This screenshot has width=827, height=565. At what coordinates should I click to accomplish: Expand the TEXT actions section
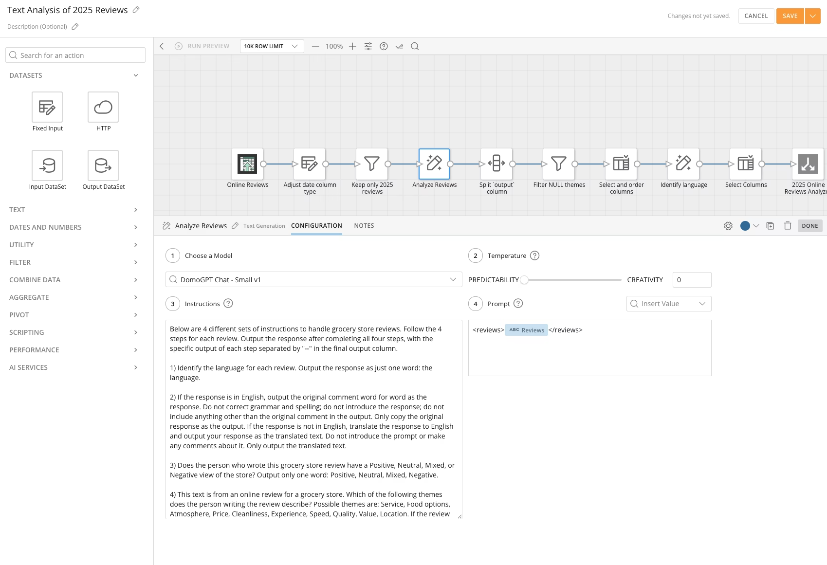136,210
